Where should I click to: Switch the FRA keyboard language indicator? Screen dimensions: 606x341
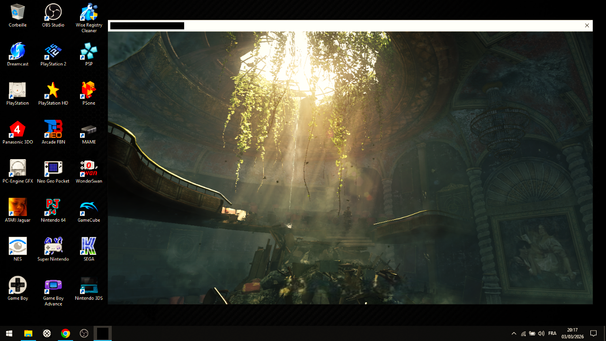pyautogui.click(x=552, y=333)
